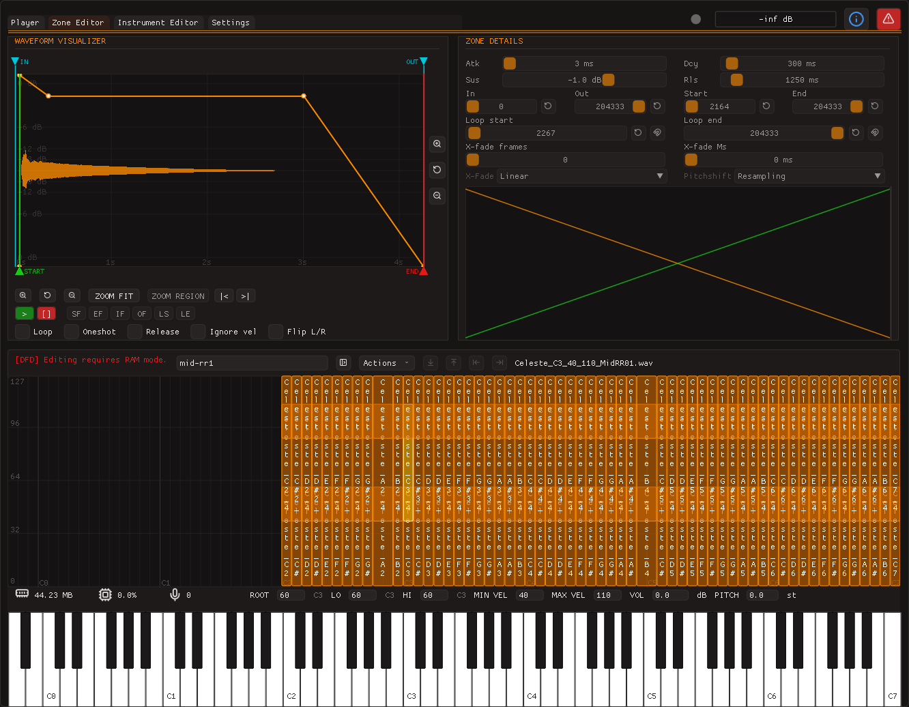
Task: Click the microphone voices icon
Action: pos(175,595)
